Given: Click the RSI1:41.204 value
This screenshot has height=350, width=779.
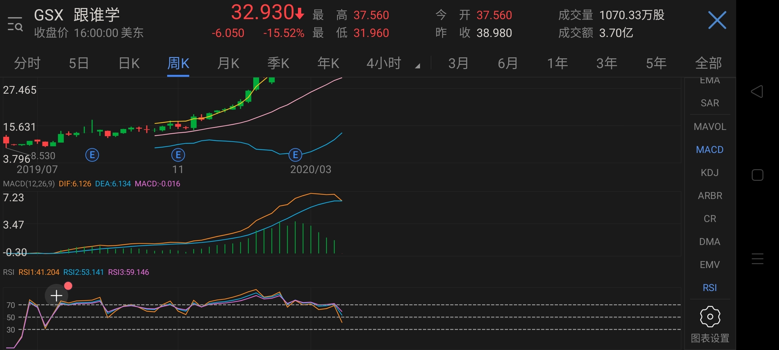Looking at the screenshot, I should tap(39, 272).
